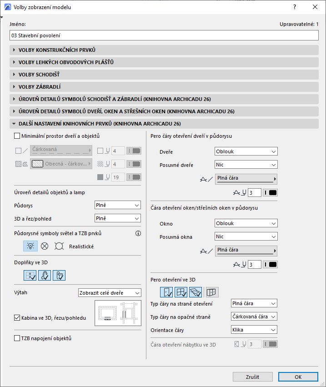Click info icon next to Půdorysné symboly
The width and height of the screenshot is (326, 387).
pyautogui.click(x=138, y=233)
